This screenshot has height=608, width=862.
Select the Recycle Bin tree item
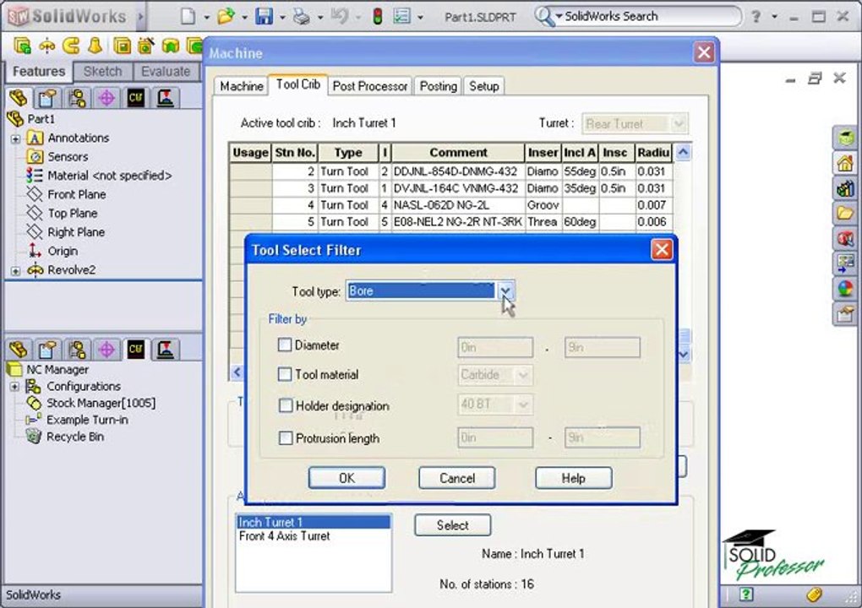pyautogui.click(x=74, y=437)
